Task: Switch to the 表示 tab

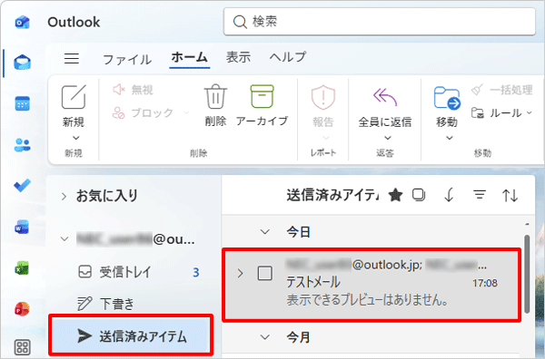Action: click(238, 57)
